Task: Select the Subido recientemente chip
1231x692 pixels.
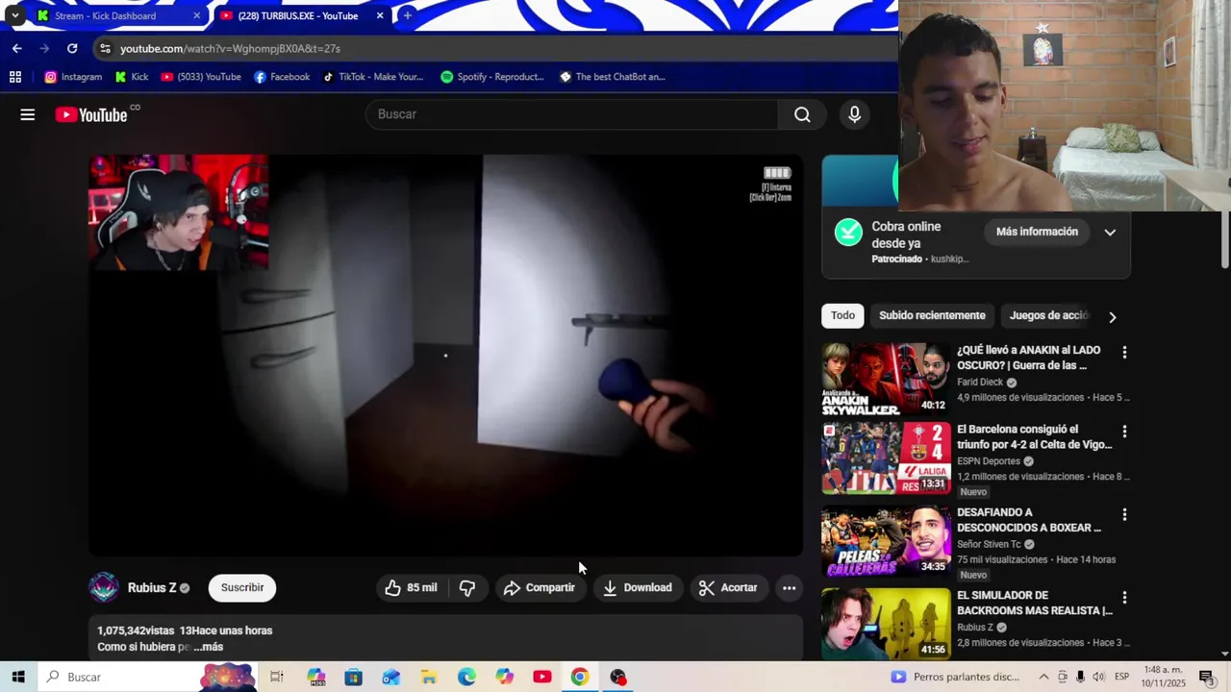Action: point(932,315)
